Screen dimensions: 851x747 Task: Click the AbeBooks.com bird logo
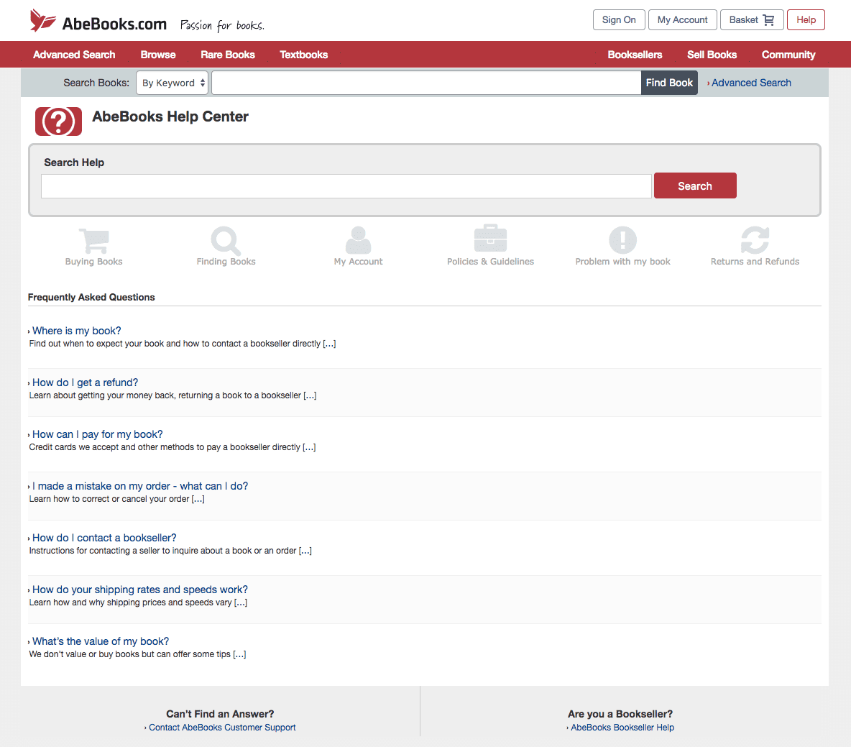pos(43,21)
